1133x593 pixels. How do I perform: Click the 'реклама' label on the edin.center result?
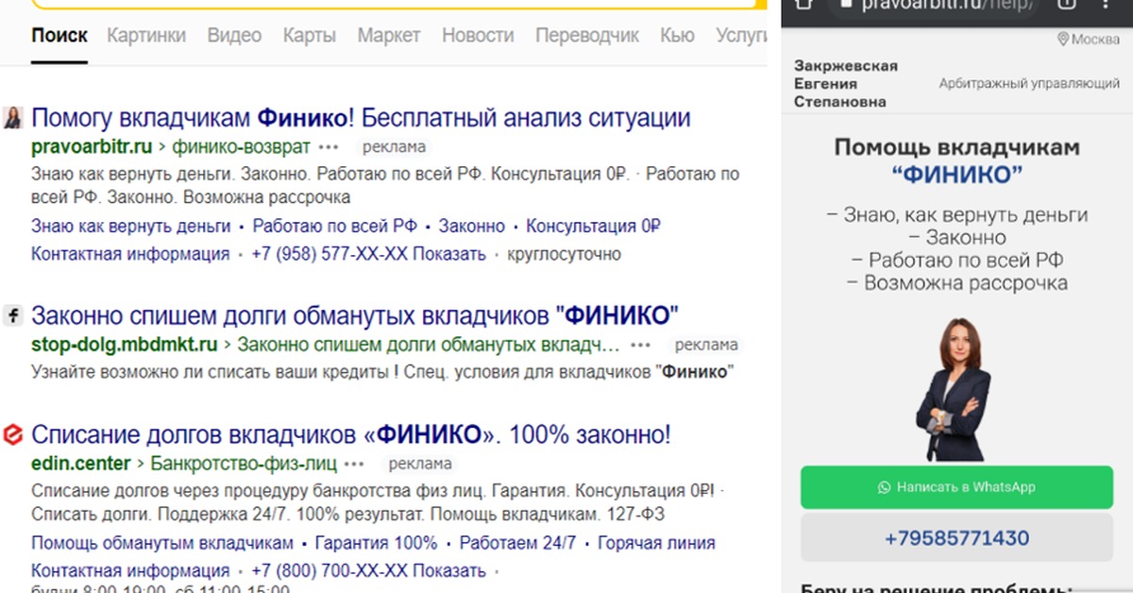[x=420, y=465]
